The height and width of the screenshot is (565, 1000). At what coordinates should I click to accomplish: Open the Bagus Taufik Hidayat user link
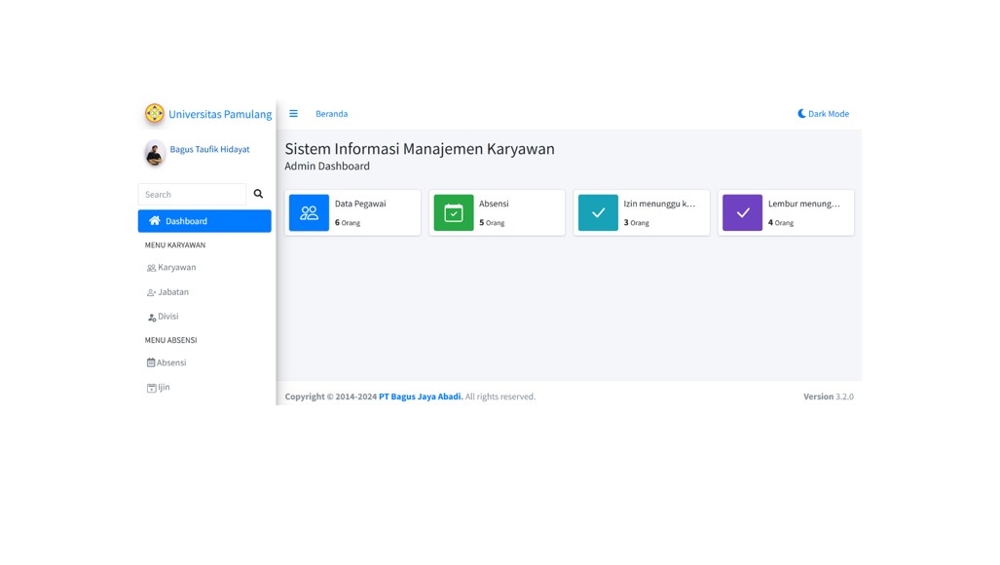pyautogui.click(x=209, y=149)
